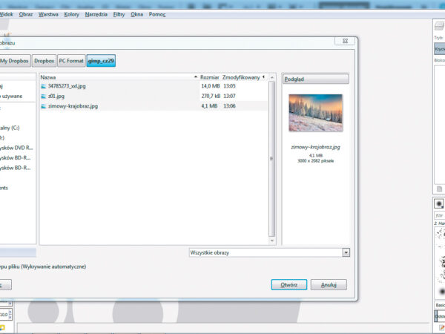Open the Filtry menu

tap(118, 14)
